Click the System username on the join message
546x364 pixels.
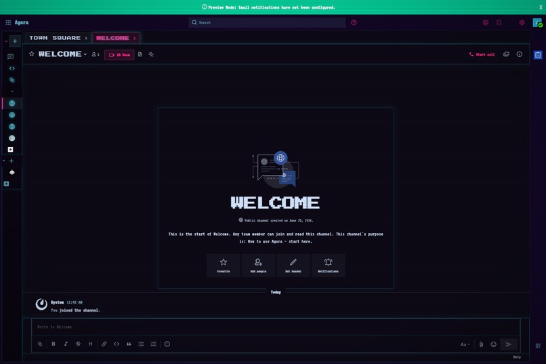(x=57, y=302)
